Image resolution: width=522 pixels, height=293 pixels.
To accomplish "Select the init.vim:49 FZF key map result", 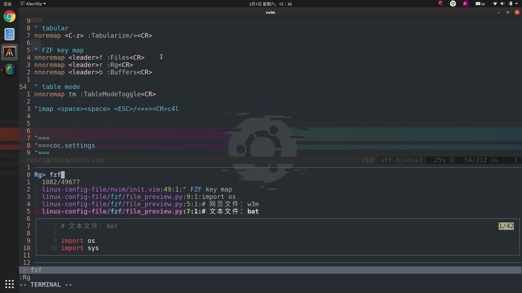I will pyautogui.click(x=137, y=190).
